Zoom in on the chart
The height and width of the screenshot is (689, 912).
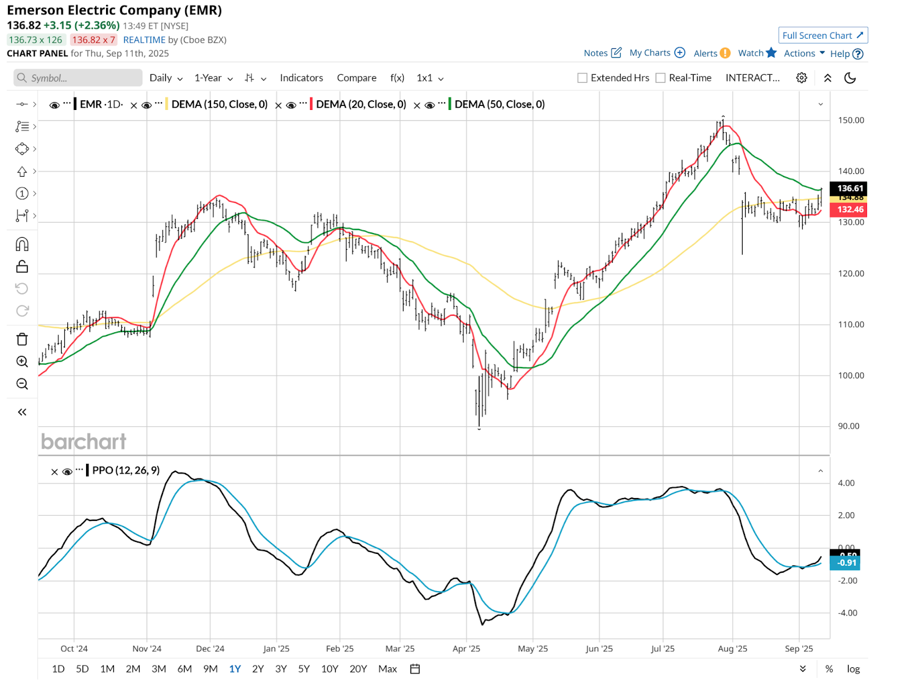[22, 361]
